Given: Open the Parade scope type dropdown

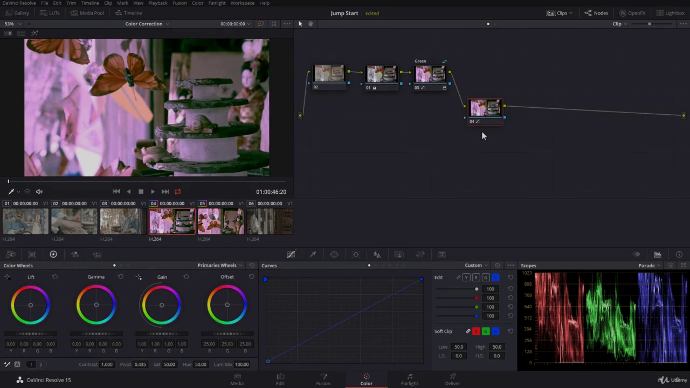Looking at the screenshot, I should (x=649, y=265).
